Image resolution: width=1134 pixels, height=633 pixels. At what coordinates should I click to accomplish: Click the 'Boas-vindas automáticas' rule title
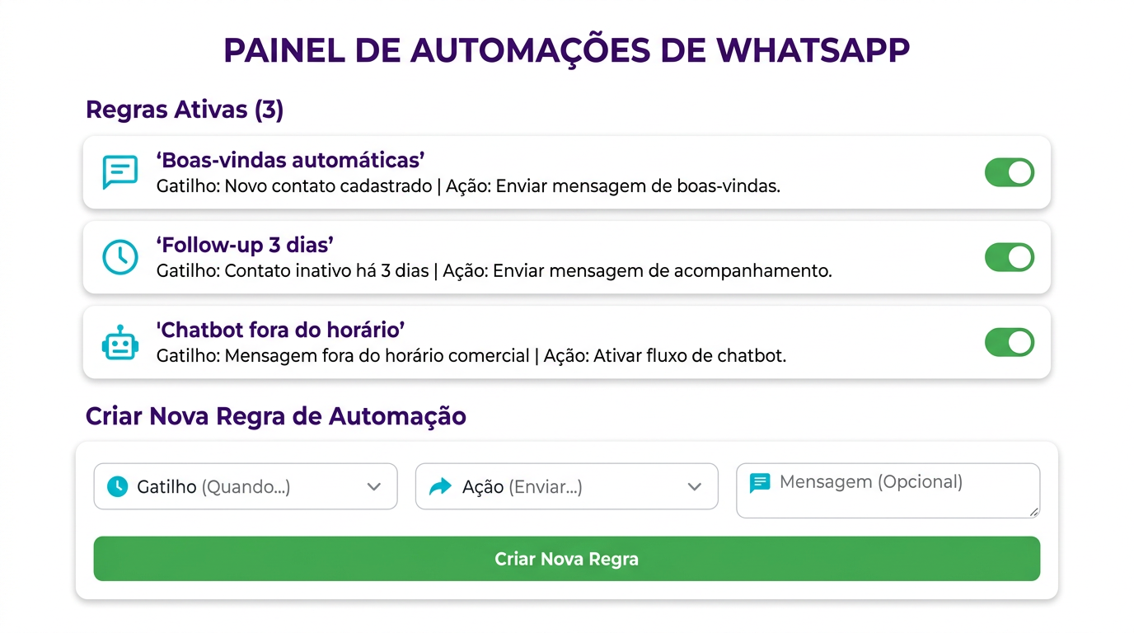point(289,160)
